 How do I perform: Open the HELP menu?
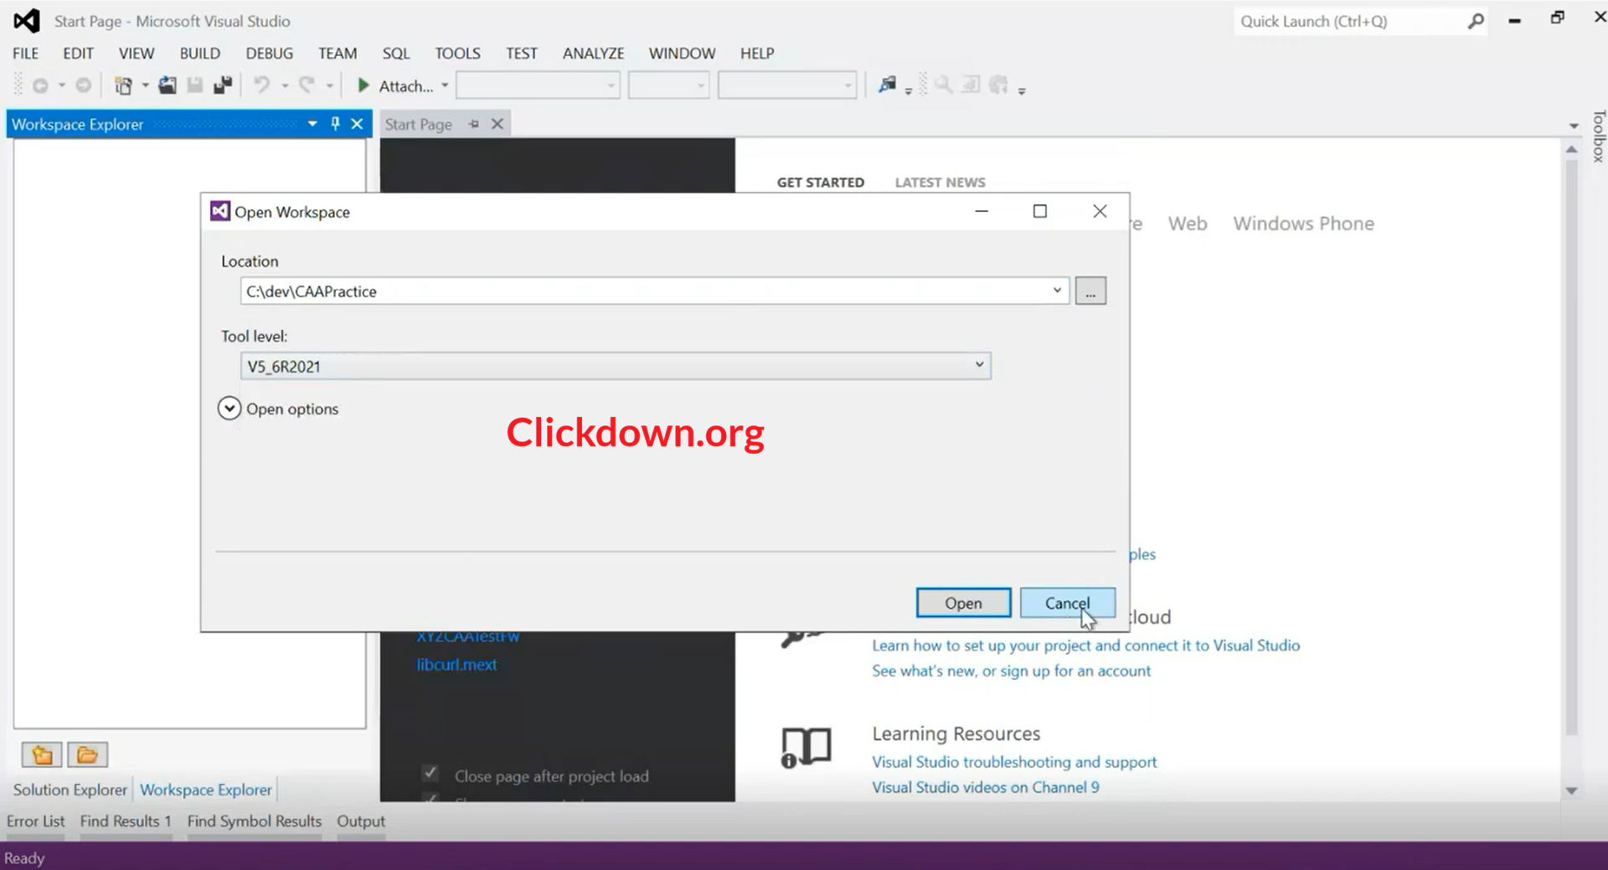(756, 53)
